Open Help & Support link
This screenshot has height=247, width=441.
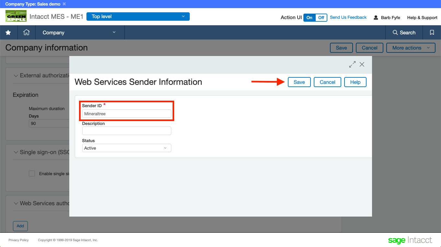coord(422,17)
